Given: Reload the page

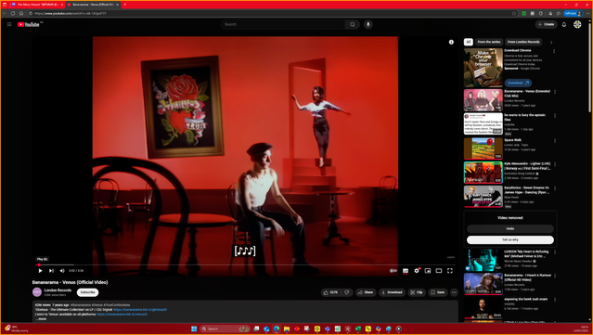Looking at the screenshot, I should point(13,13).
